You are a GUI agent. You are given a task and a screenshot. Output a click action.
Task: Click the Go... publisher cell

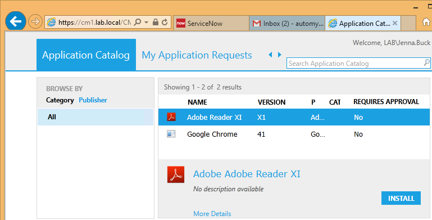point(317,134)
